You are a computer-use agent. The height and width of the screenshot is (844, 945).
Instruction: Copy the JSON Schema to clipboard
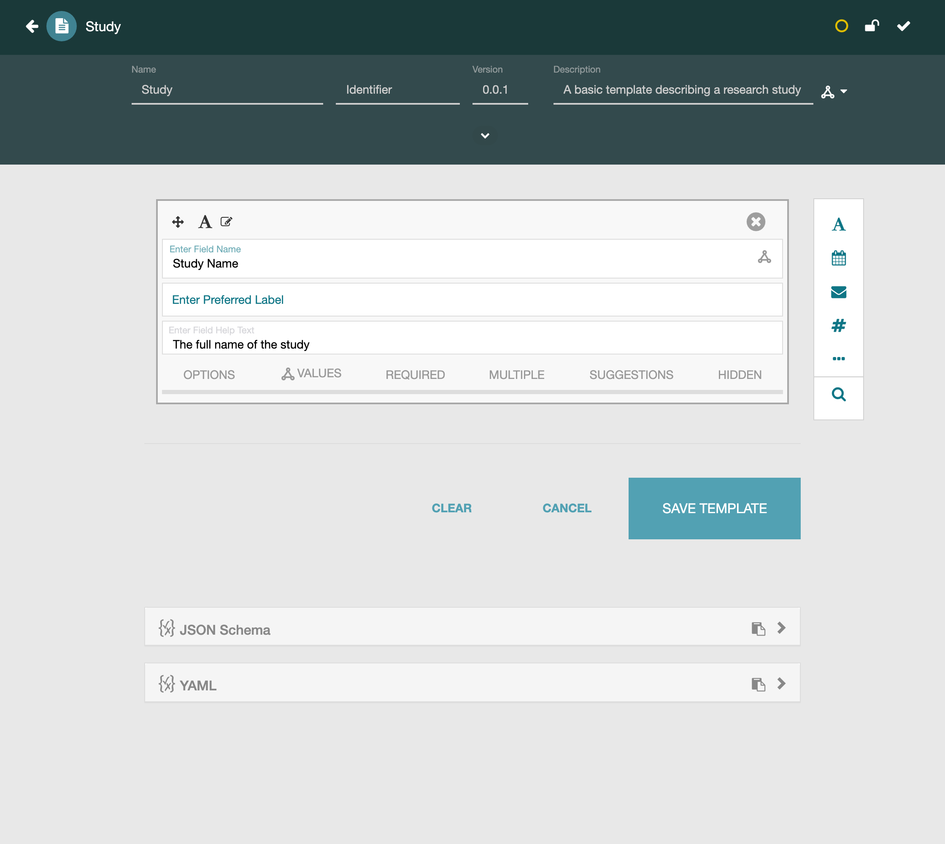point(758,629)
